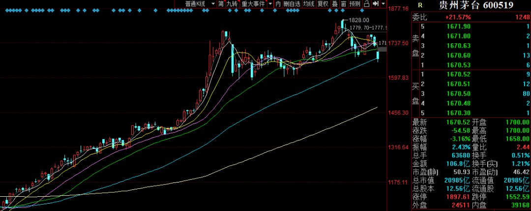Image resolution: width=531 pixels, height=211 pixels.
Task: Click the 买盘 buy side label
Action: pos(415,94)
